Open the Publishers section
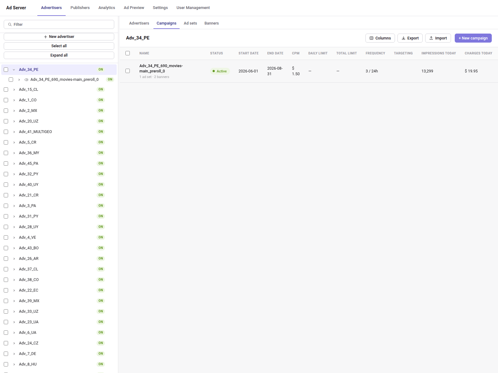 coord(80,8)
